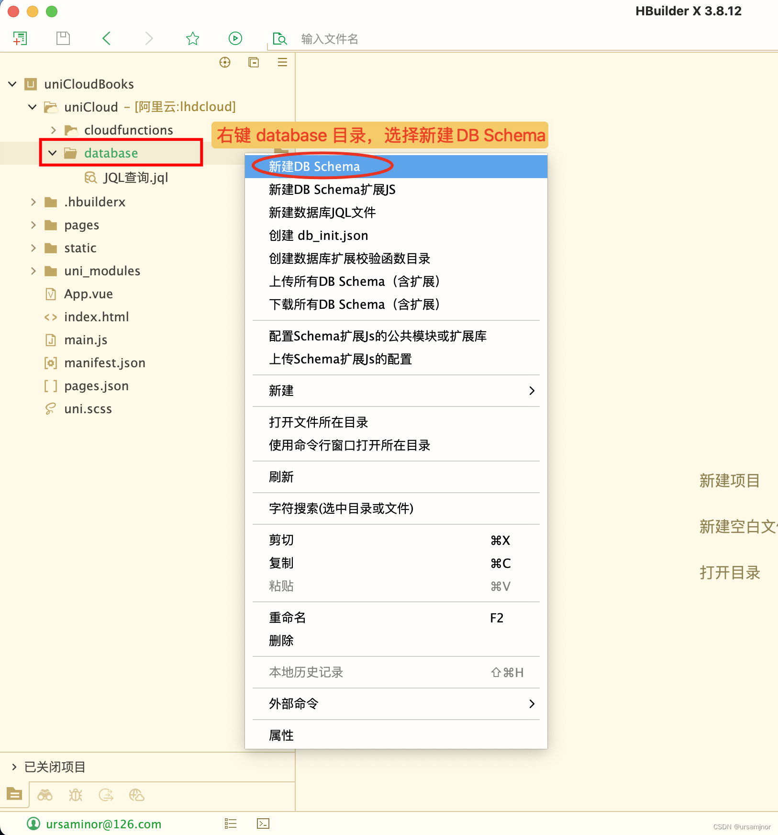The height and width of the screenshot is (835, 778).
Task: Click the bookmark star icon
Action: tap(192, 38)
